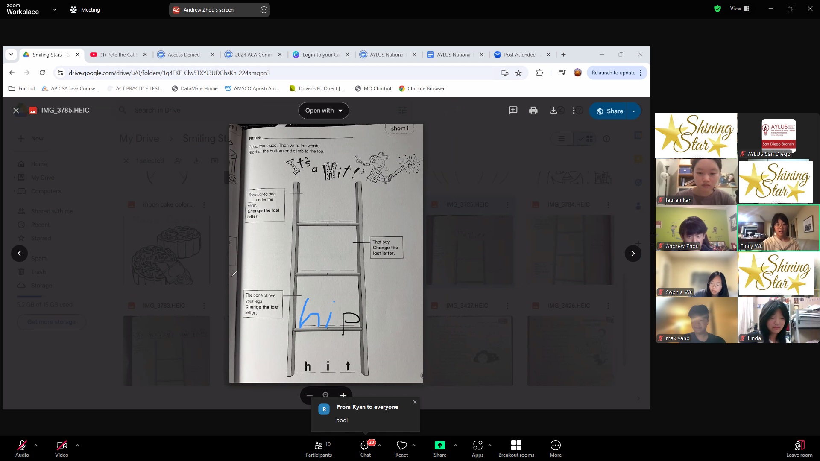The width and height of the screenshot is (820, 461).
Task: Add a comment to the image
Action: (x=513, y=111)
